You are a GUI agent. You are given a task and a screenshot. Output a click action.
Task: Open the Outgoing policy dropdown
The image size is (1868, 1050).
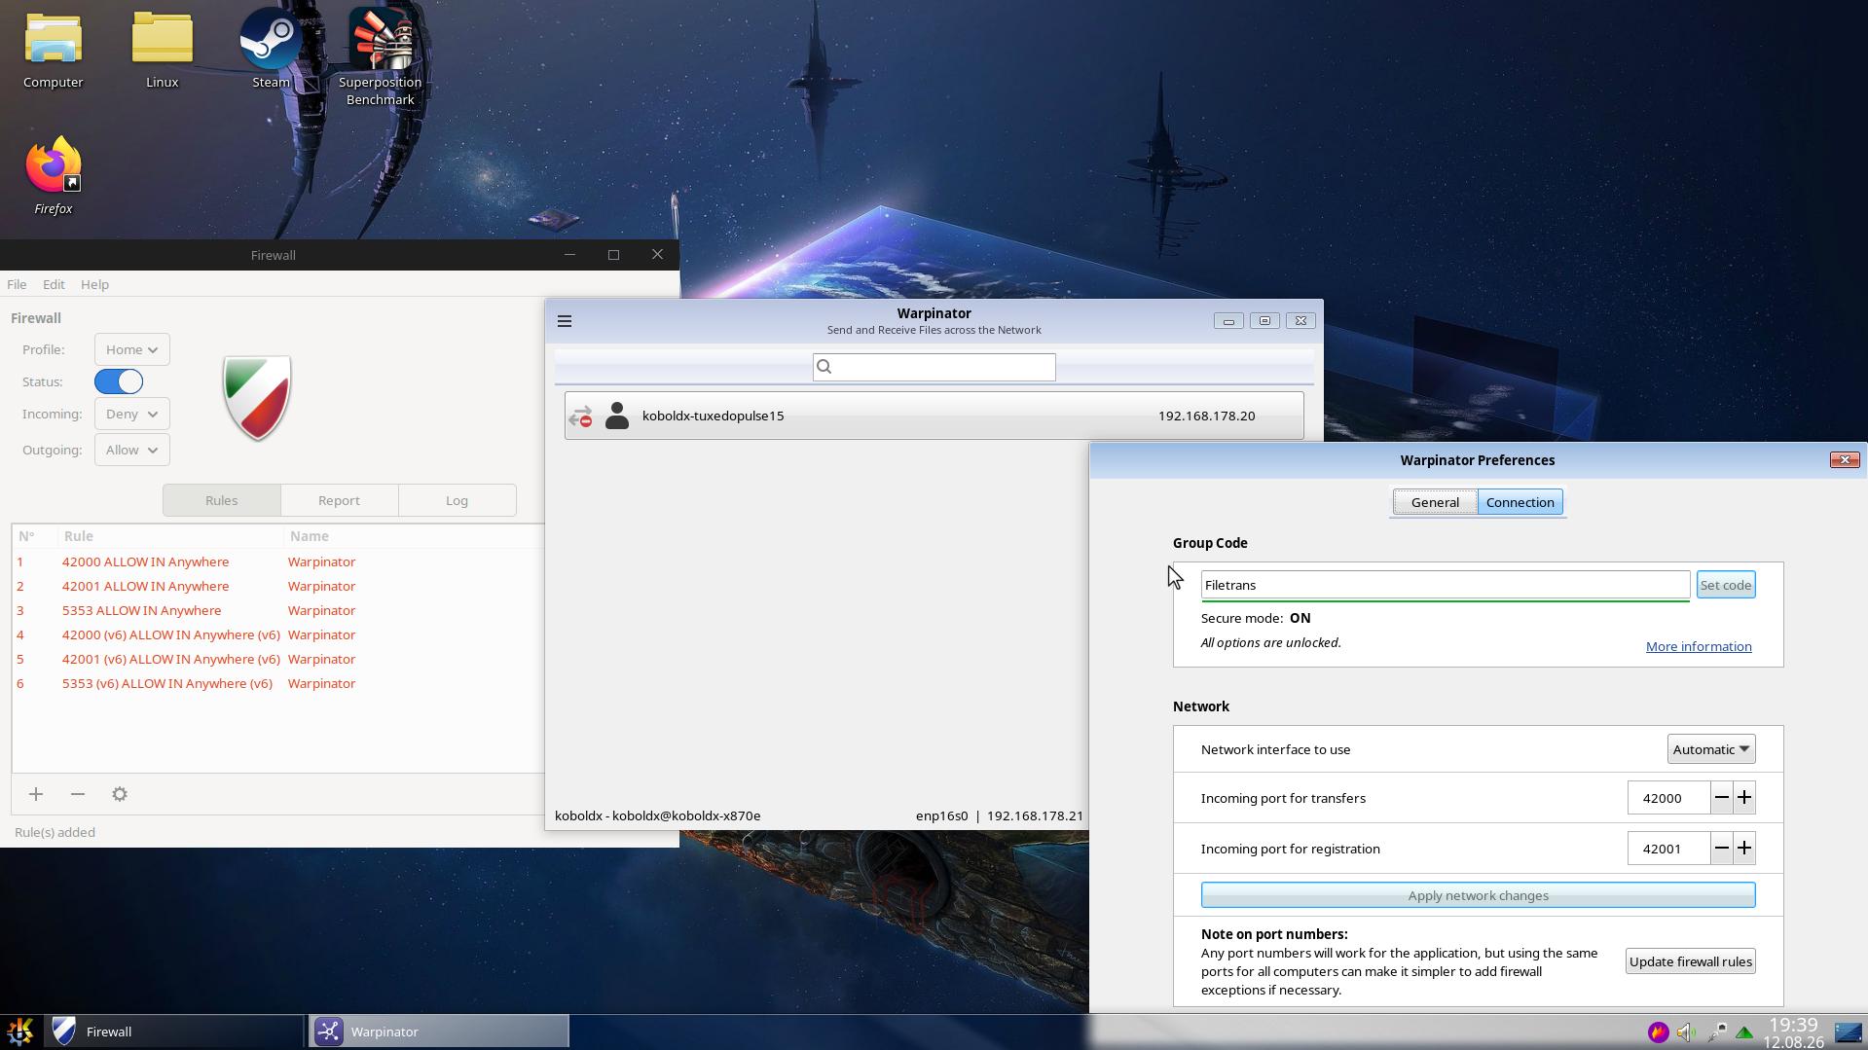(131, 450)
